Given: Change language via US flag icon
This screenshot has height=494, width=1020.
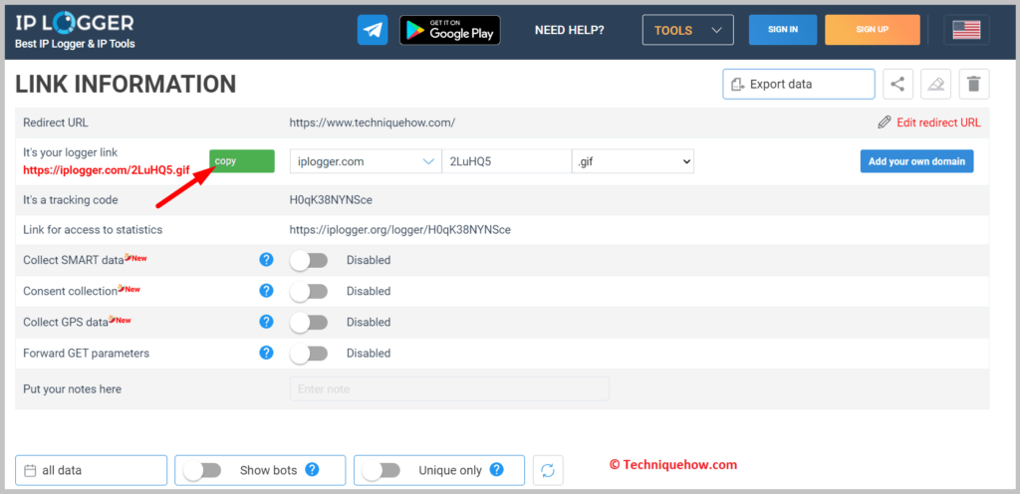Looking at the screenshot, I should 966,30.
